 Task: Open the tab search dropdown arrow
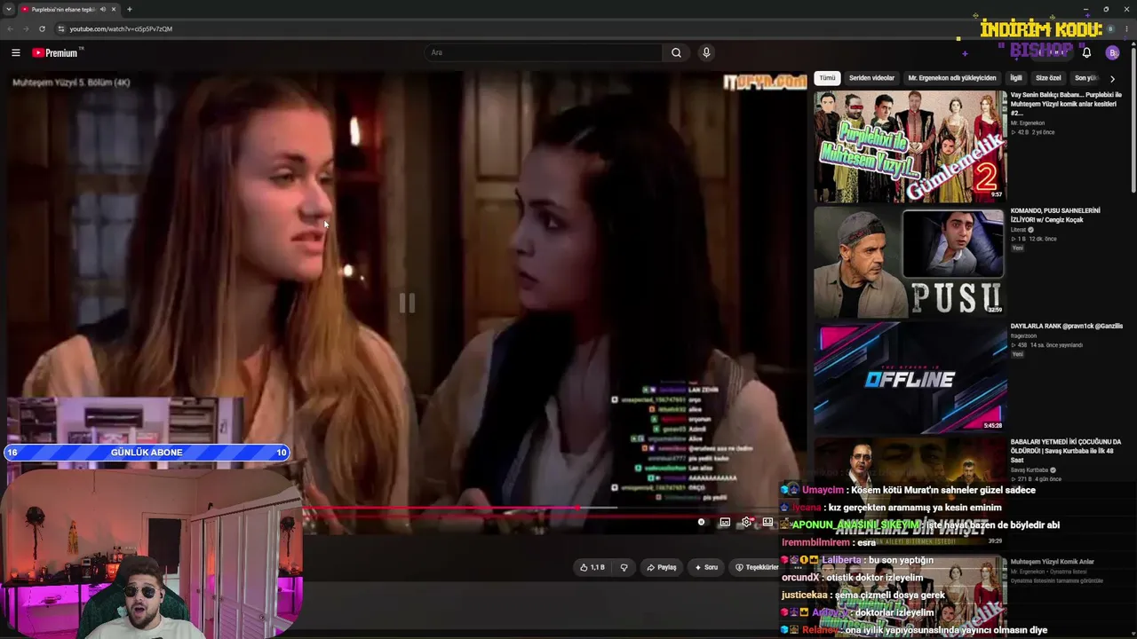[9, 10]
